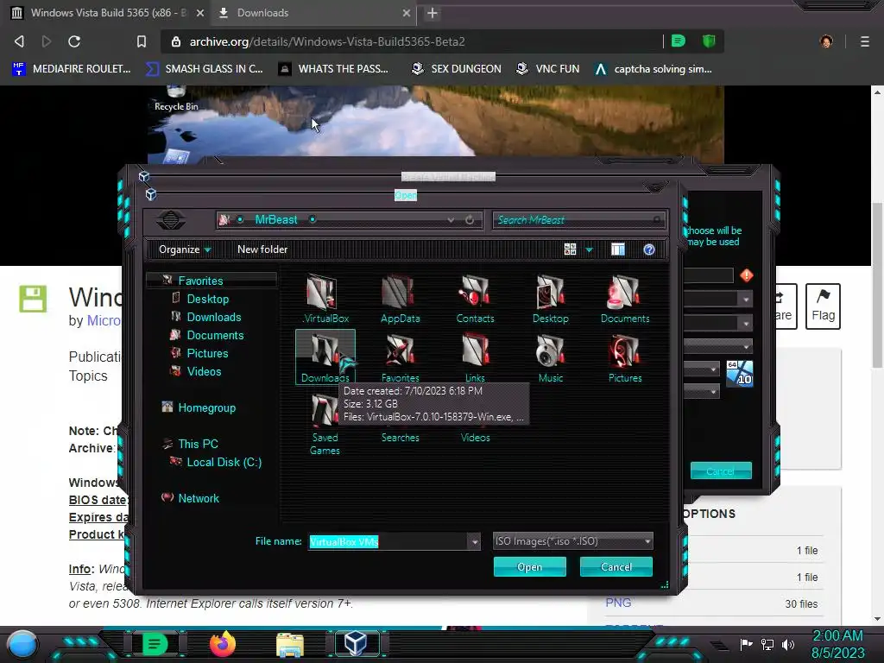Bookmark this archive.org page
The height and width of the screenshot is (663, 884).
(x=142, y=41)
